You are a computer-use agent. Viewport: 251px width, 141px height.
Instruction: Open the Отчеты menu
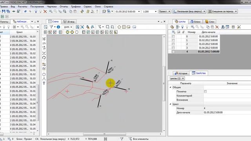point(64,7)
